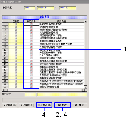Click the 會計年度 2004 input field
This screenshot has width=127, height=119.
[x=30, y=8]
